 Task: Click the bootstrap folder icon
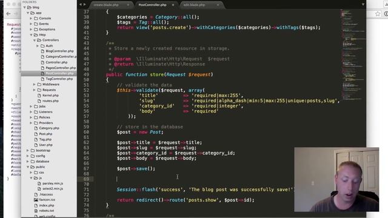[x=33, y=150]
